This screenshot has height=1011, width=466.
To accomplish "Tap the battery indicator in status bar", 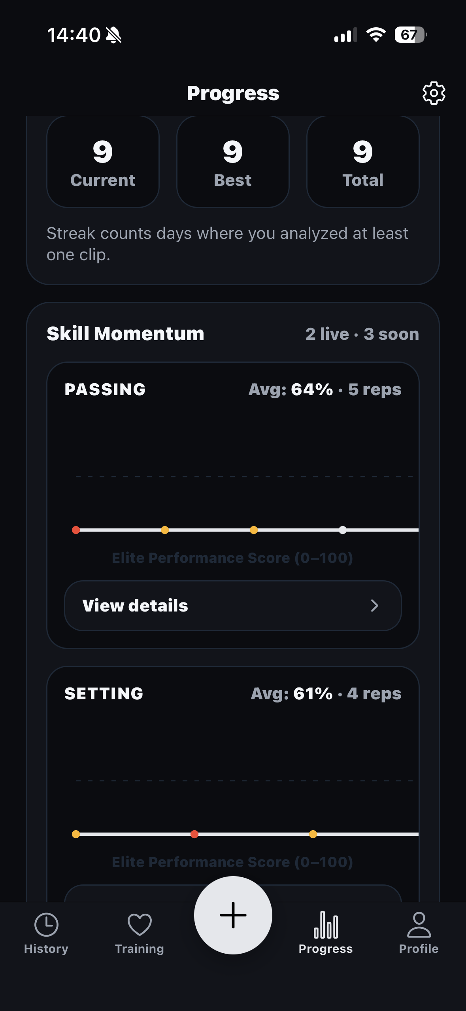I will [410, 35].
